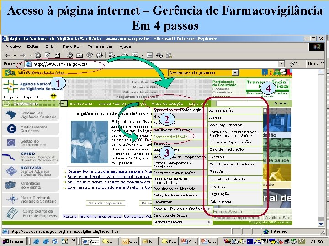
Task: Click into the site search input field
Action: [241, 103]
